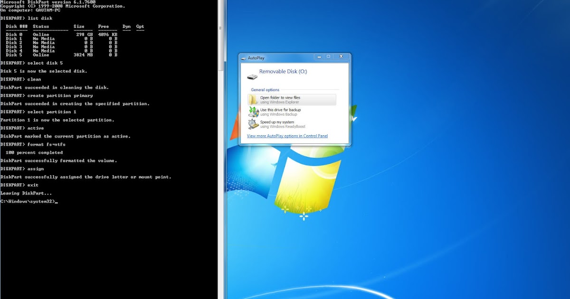Minimize the AutoPlay dialog

[x=318, y=56]
